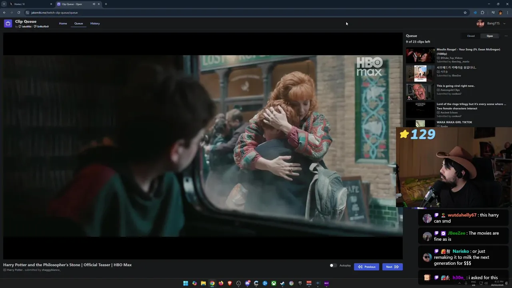The width and height of the screenshot is (512, 288).
Task: Open the Xbox app from the taskbar
Action: coord(274,283)
